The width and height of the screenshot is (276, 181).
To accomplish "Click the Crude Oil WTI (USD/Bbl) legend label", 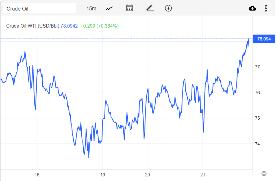I will [33, 26].
